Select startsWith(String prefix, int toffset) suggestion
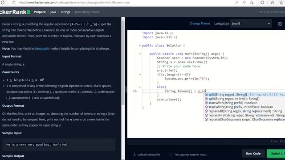The image size is (285, 160). point(244,107)
